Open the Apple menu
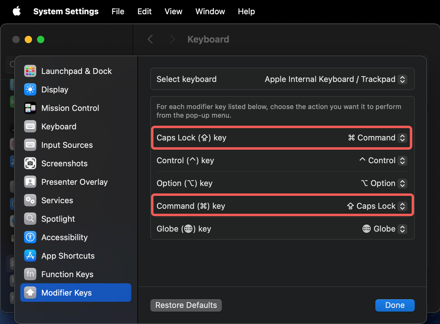The width and height of the screenshot is (440, 324). coord(17,11)
